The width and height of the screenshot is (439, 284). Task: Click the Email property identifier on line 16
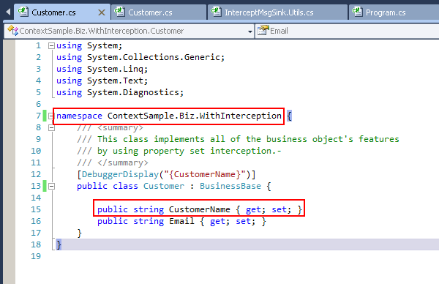click(x=181, y=221)
